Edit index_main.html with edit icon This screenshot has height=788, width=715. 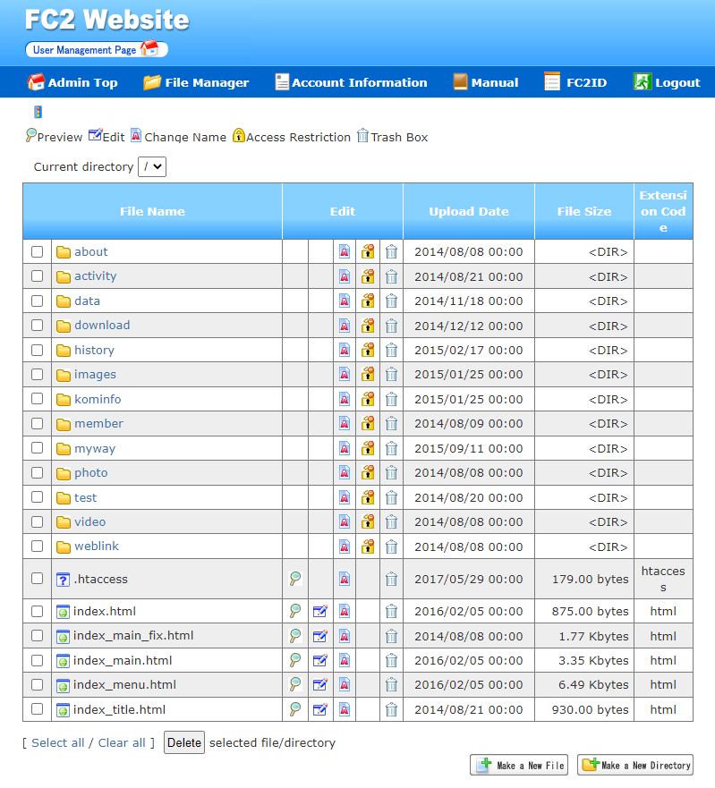click(319, 660)
